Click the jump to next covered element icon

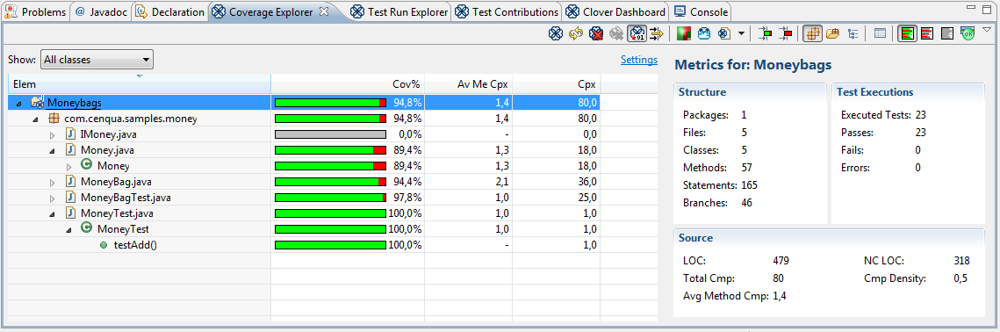(766, 34)
